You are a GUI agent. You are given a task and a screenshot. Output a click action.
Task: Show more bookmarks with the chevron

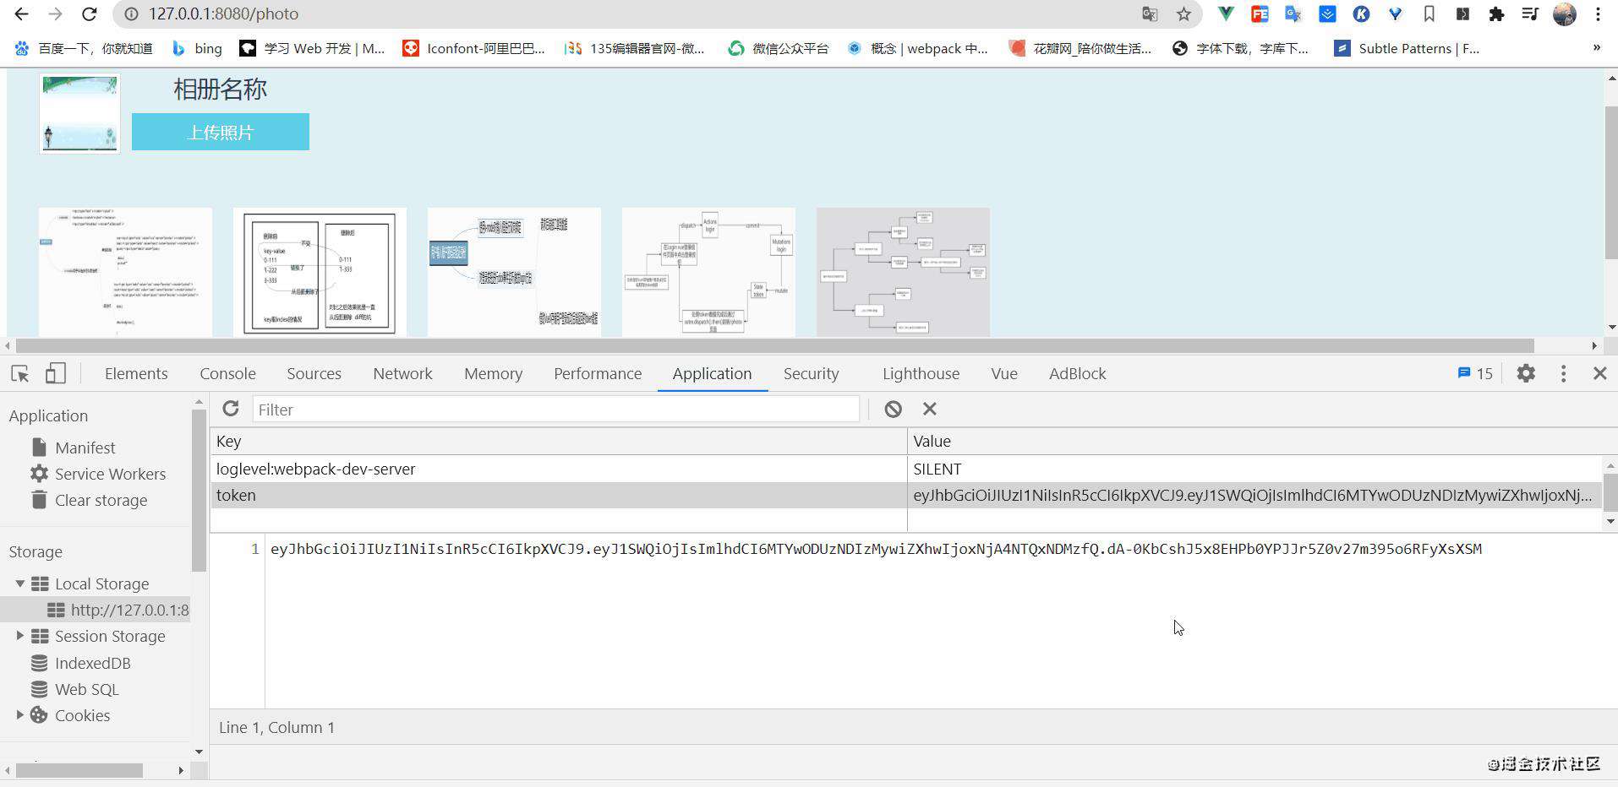click(1596, 47)
